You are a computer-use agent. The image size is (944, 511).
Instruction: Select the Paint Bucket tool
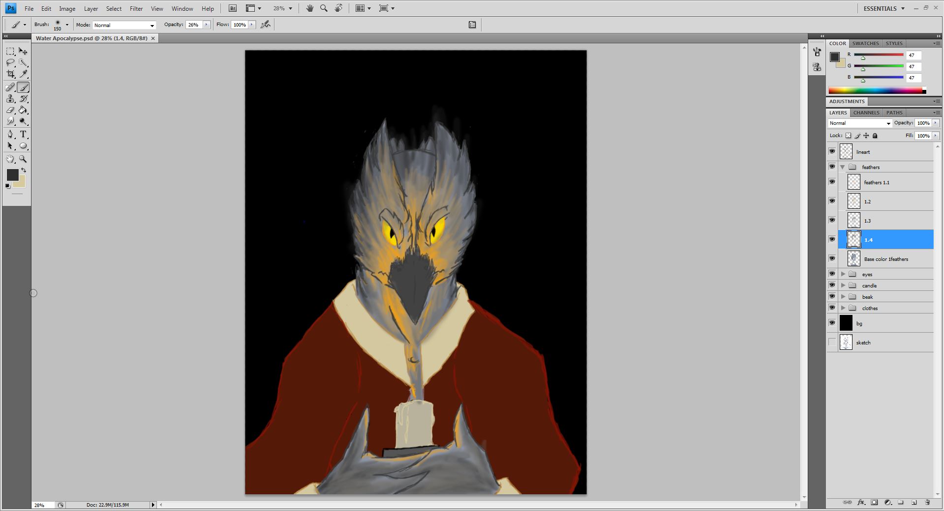point(23,111)
